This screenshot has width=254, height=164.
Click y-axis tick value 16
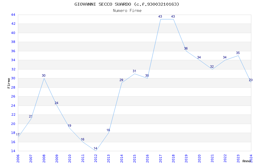[13, 142]
